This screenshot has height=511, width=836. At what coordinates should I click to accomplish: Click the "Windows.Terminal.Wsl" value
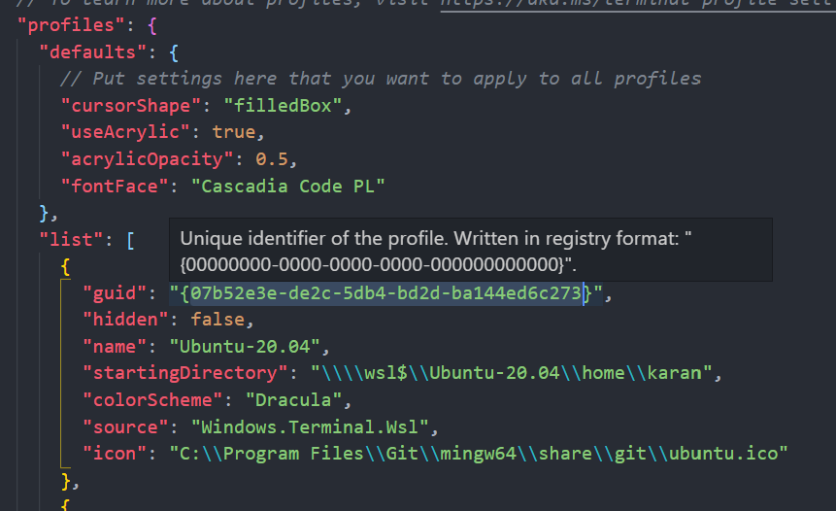point(310,426)
